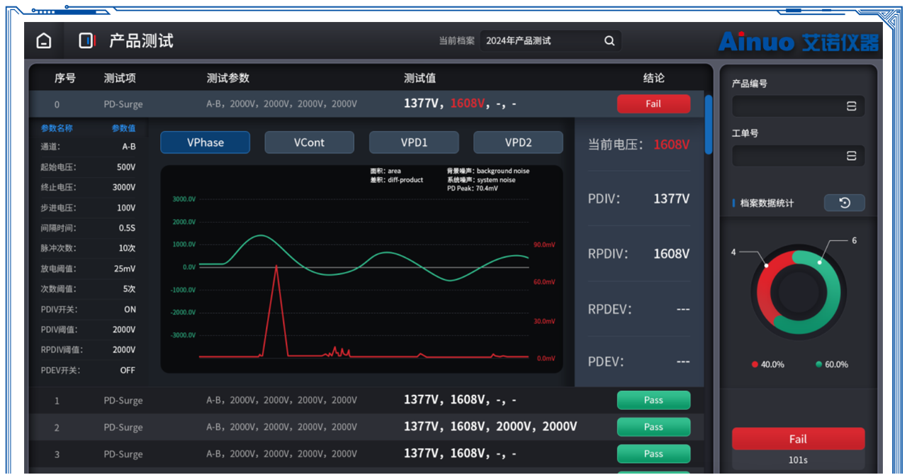Toggle the PDEV开关 OFF value
This screenshot has width=907, height=475.
(x=128, y=371)
